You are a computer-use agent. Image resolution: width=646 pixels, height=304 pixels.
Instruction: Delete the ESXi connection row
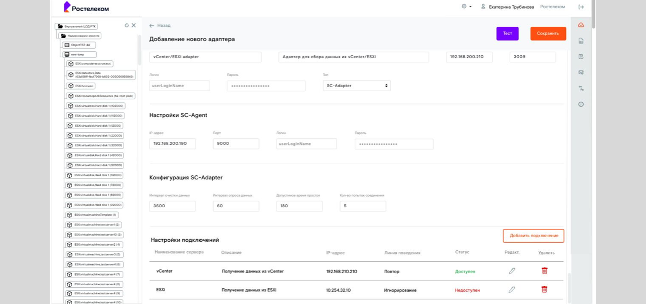[544, 290]
